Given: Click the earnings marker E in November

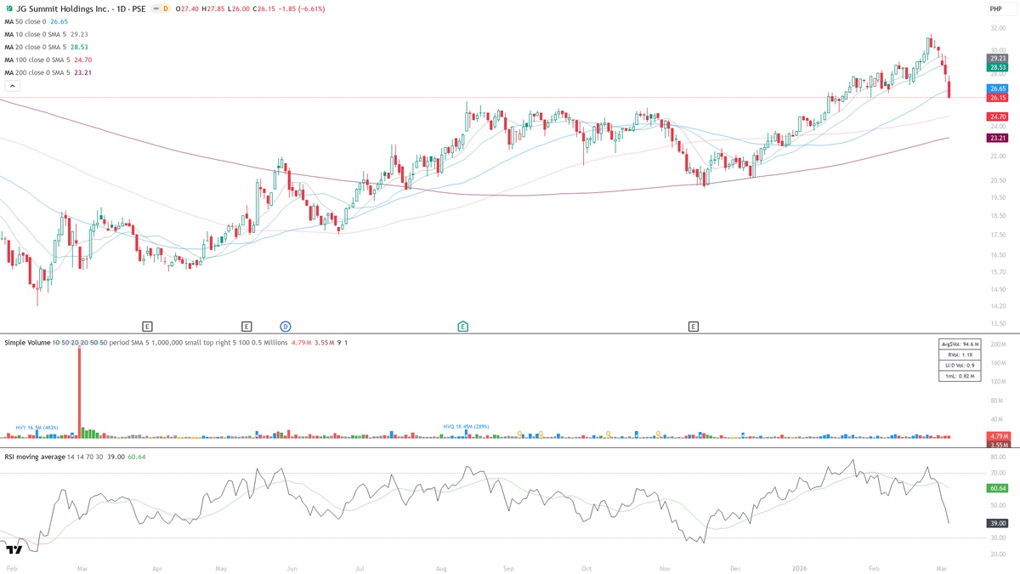Looking at the screenshot, I should (x=694, y=326).
